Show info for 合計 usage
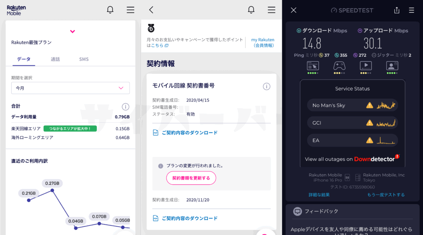Screen dimensions: 423x235 click(x=126, y=107)
